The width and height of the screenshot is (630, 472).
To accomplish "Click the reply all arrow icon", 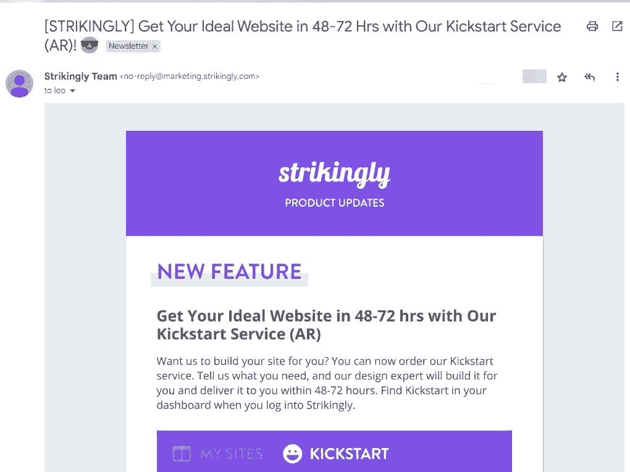I will tap(589, 77).
